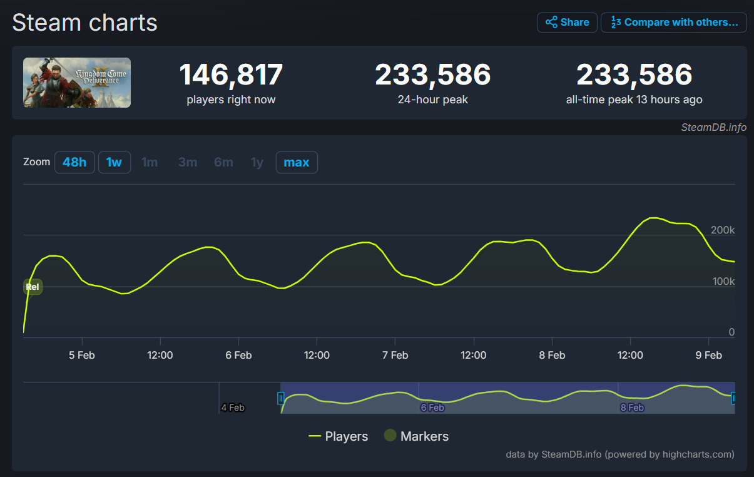This screenshot has width=754, height=477.
Task: Click the highlighted navigator range area
Action: [x=507, y=397]
